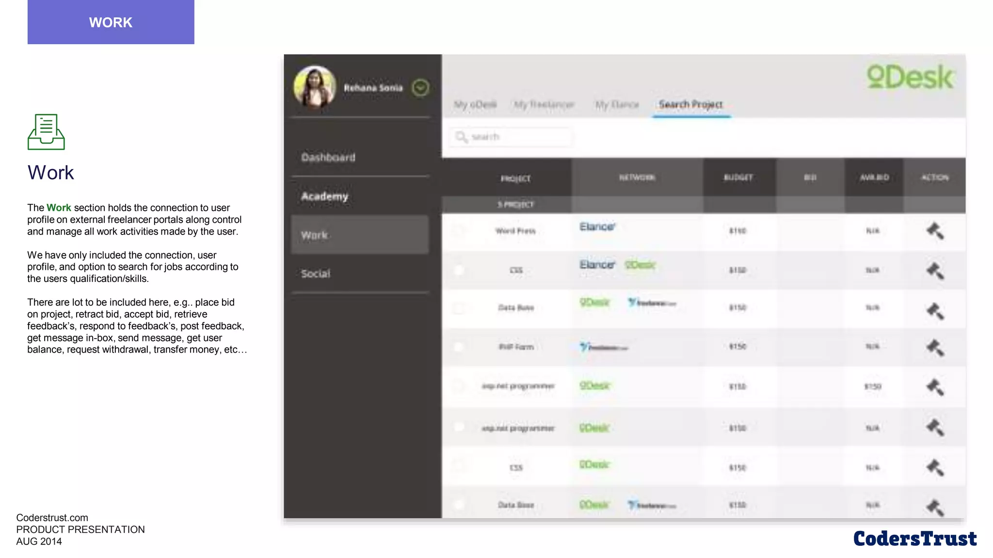Click the magnifier icon in search box
Viewport: 993px width, 558px height.
[461, 137]
